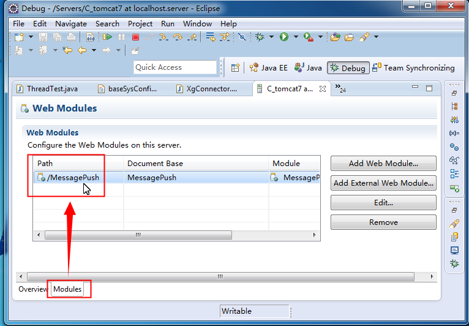Image resolution: width=469 pixels, height=326 pixels.
Task: Click the Search flashlight toolbar icon
Action: (364, 37)
